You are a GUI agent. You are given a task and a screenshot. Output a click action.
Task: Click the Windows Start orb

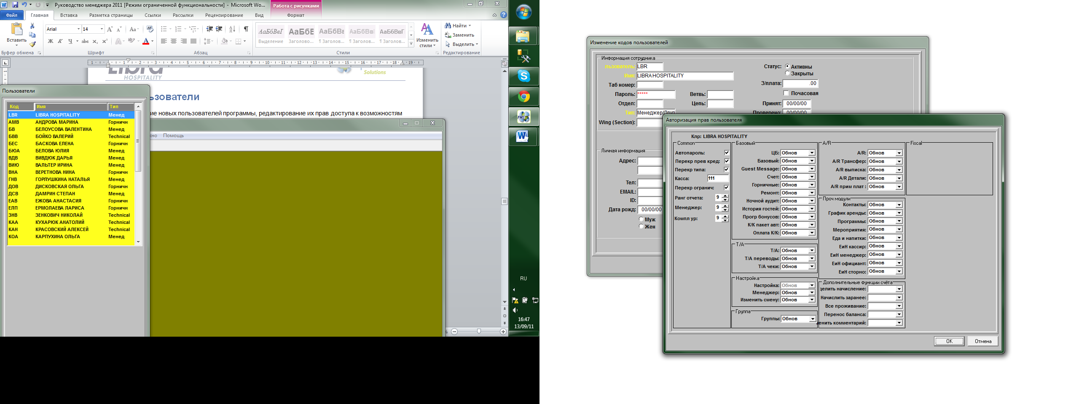coord(523,12)
